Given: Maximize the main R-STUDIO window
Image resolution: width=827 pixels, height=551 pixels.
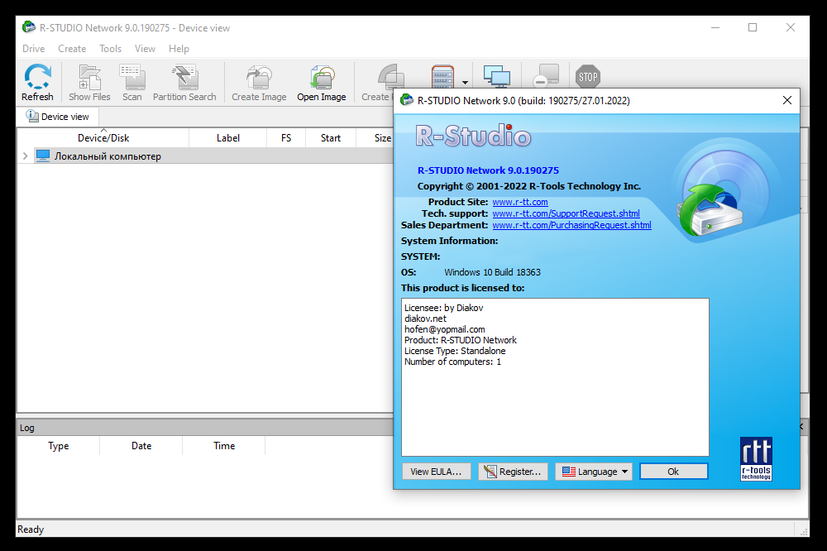Looking at the screenshot, I should 753,27.
